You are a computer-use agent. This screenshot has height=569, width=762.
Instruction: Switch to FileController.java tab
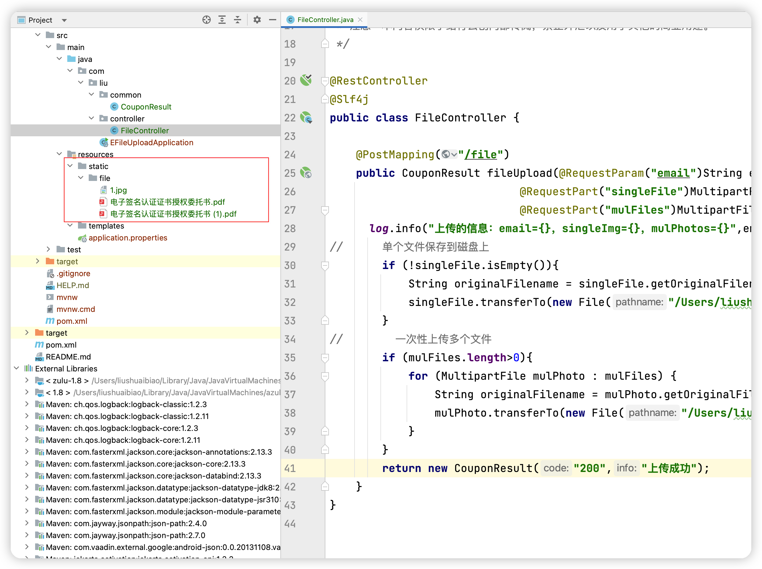[x=325, y=20]
